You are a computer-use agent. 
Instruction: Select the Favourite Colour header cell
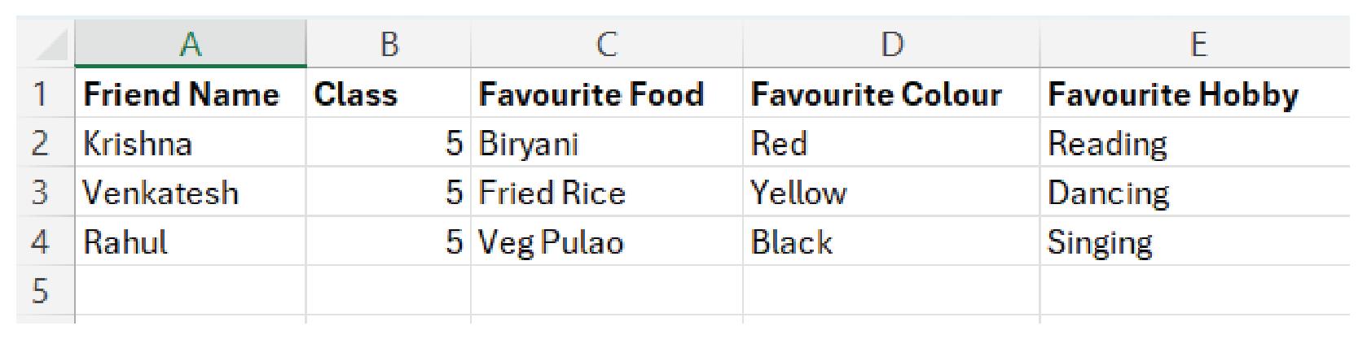(876, 94)
